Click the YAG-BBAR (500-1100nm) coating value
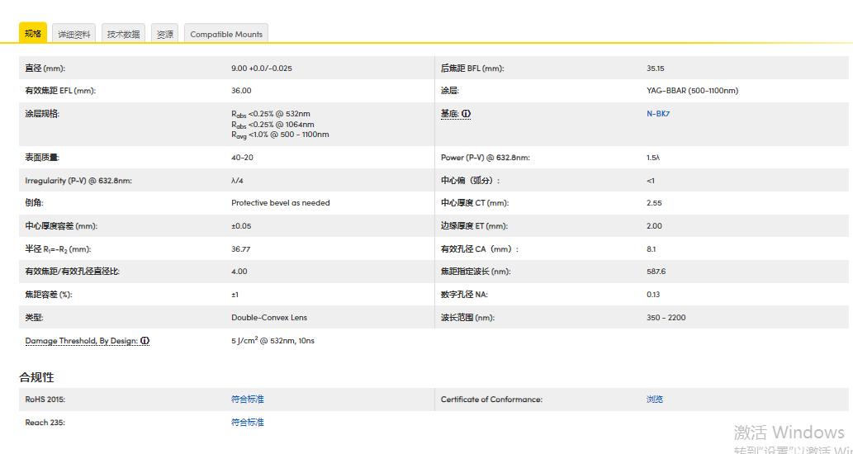 (692, 91)
